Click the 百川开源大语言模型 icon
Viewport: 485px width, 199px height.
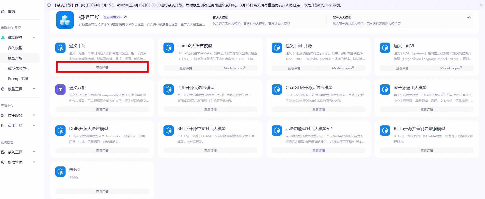point(169,89)
